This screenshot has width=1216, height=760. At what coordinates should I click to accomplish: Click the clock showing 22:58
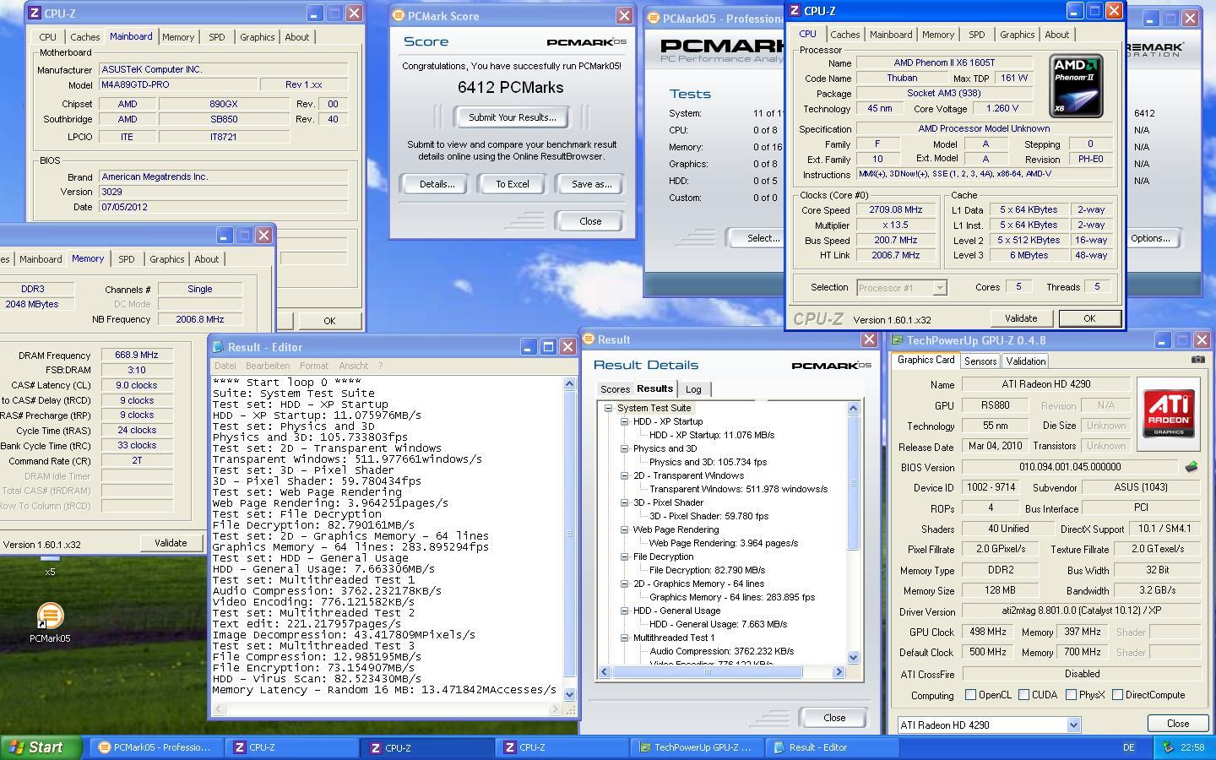coord(1192,747)
